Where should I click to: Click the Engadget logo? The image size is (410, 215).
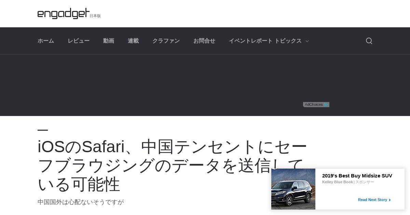coord(64,14)
